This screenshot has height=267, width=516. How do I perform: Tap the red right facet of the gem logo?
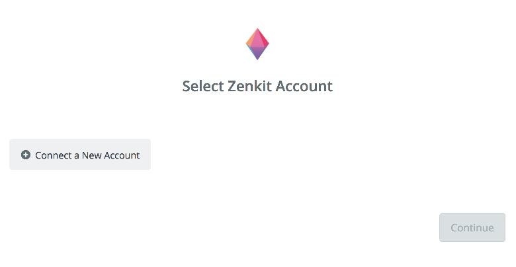pos(264,39)
